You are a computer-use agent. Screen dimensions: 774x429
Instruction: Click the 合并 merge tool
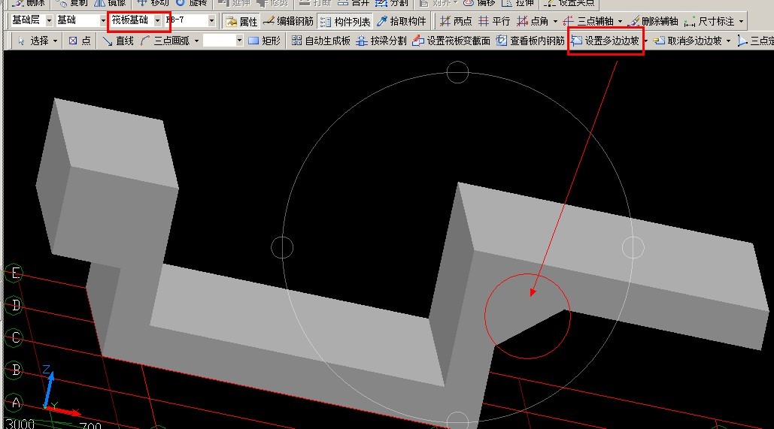354,3
